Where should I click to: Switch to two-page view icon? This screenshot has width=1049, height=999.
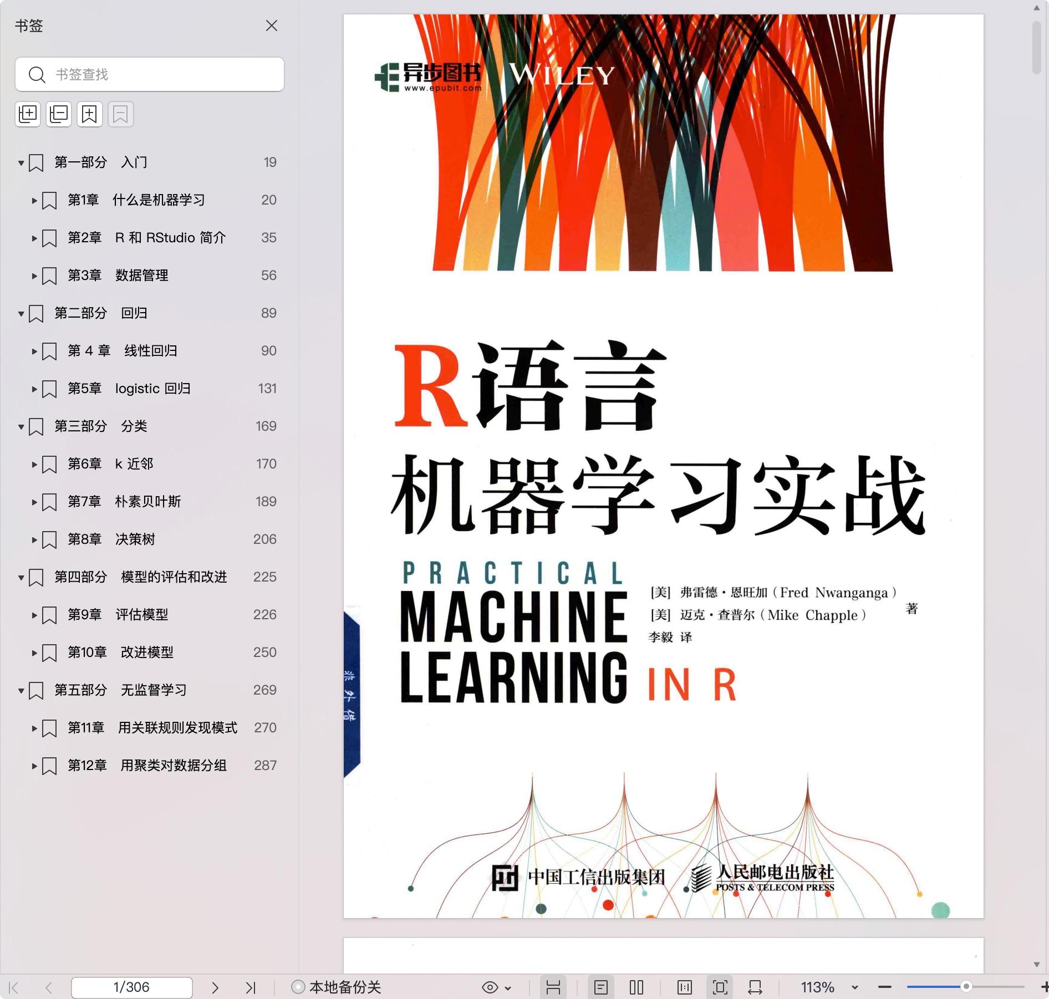click(636, 987)
